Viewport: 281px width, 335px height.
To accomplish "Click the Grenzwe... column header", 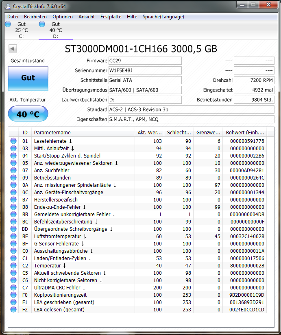I will 208,133.
